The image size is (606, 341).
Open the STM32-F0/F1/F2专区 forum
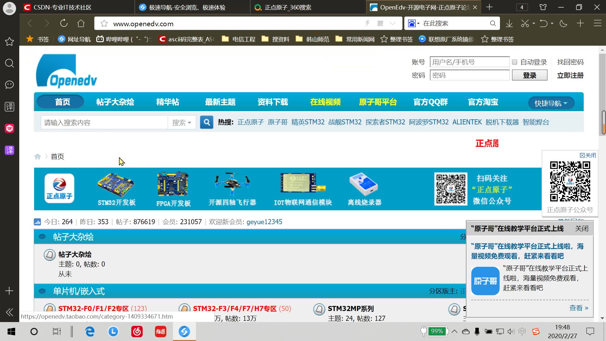[93, 308]
